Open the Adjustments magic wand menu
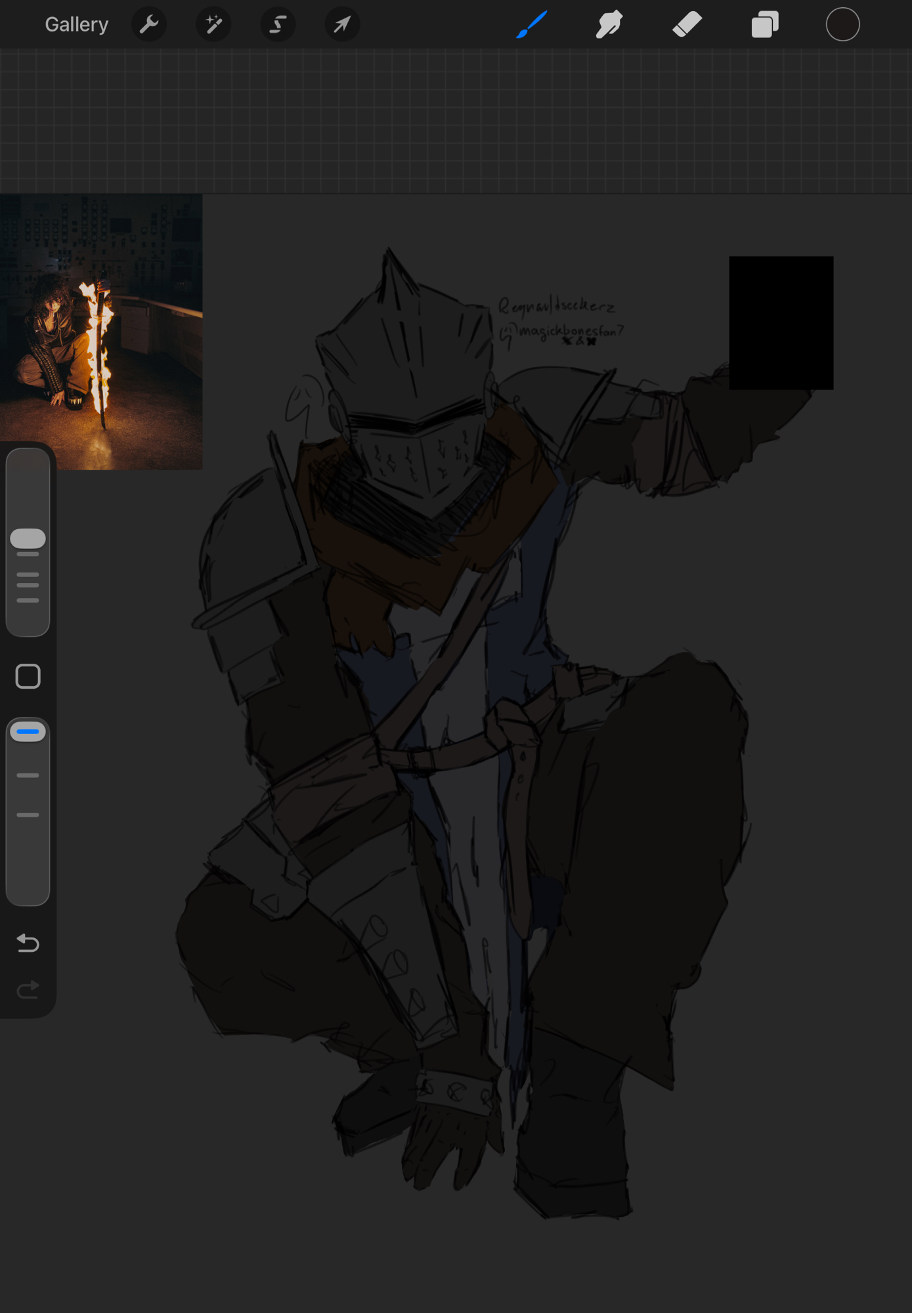Viewport: 912px width, 1313px height. coord(213,25)
